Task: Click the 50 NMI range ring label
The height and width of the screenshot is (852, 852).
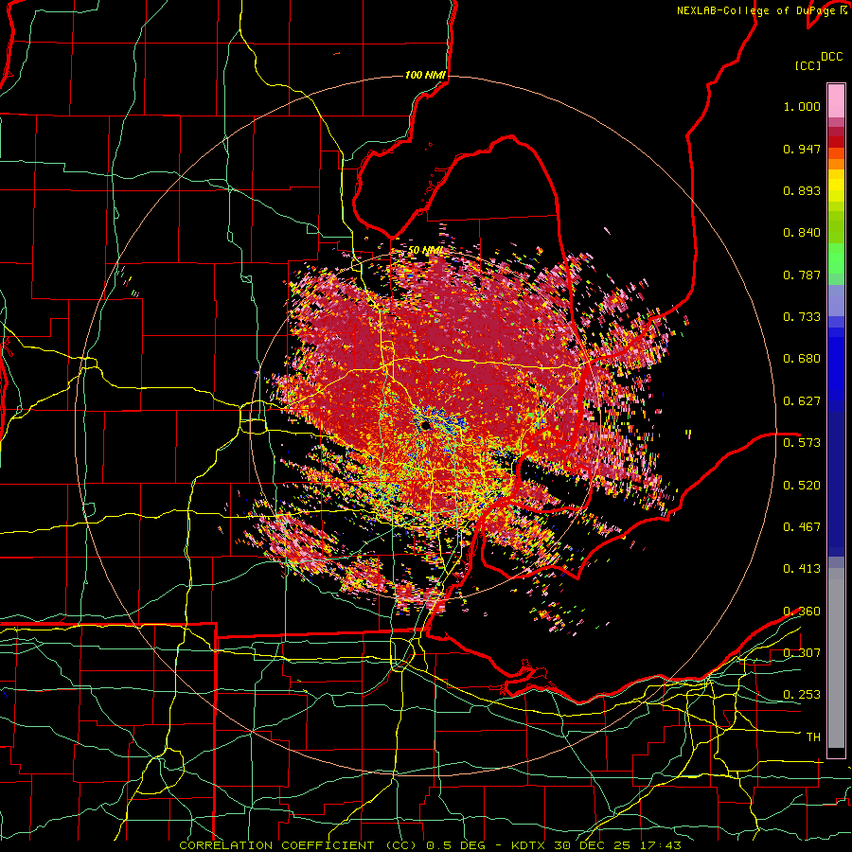Action: click(x=425, y=251)
